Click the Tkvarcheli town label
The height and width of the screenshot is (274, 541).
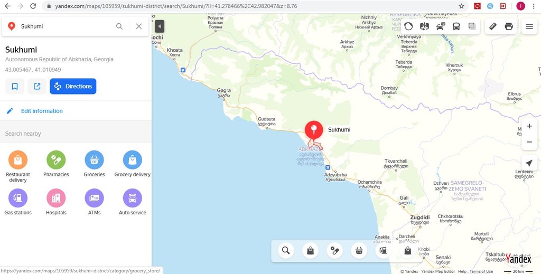pyautogui.click(x=396, y=161)
